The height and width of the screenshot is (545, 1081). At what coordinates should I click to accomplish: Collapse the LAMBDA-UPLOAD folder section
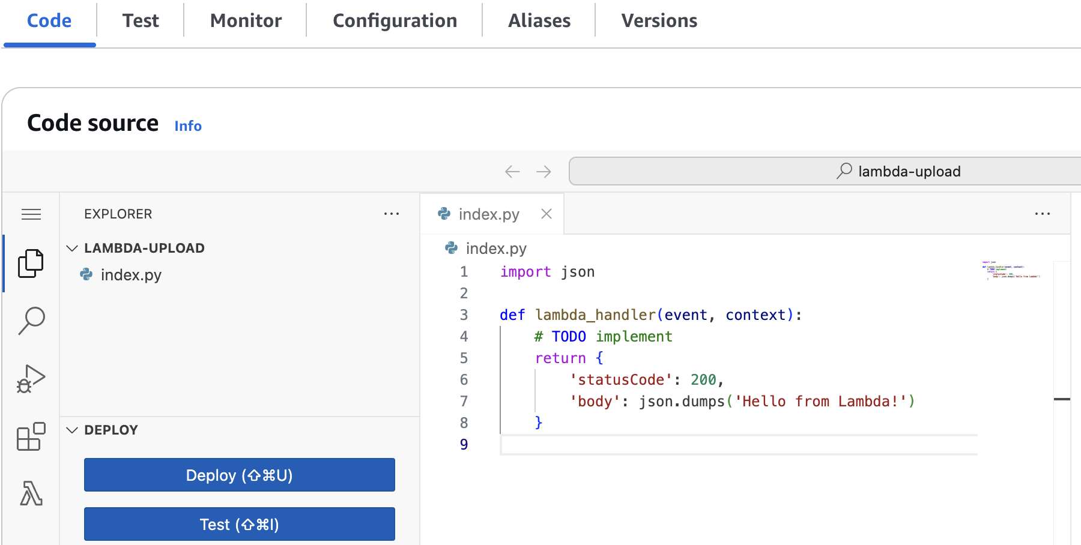[x=72, y=248]
